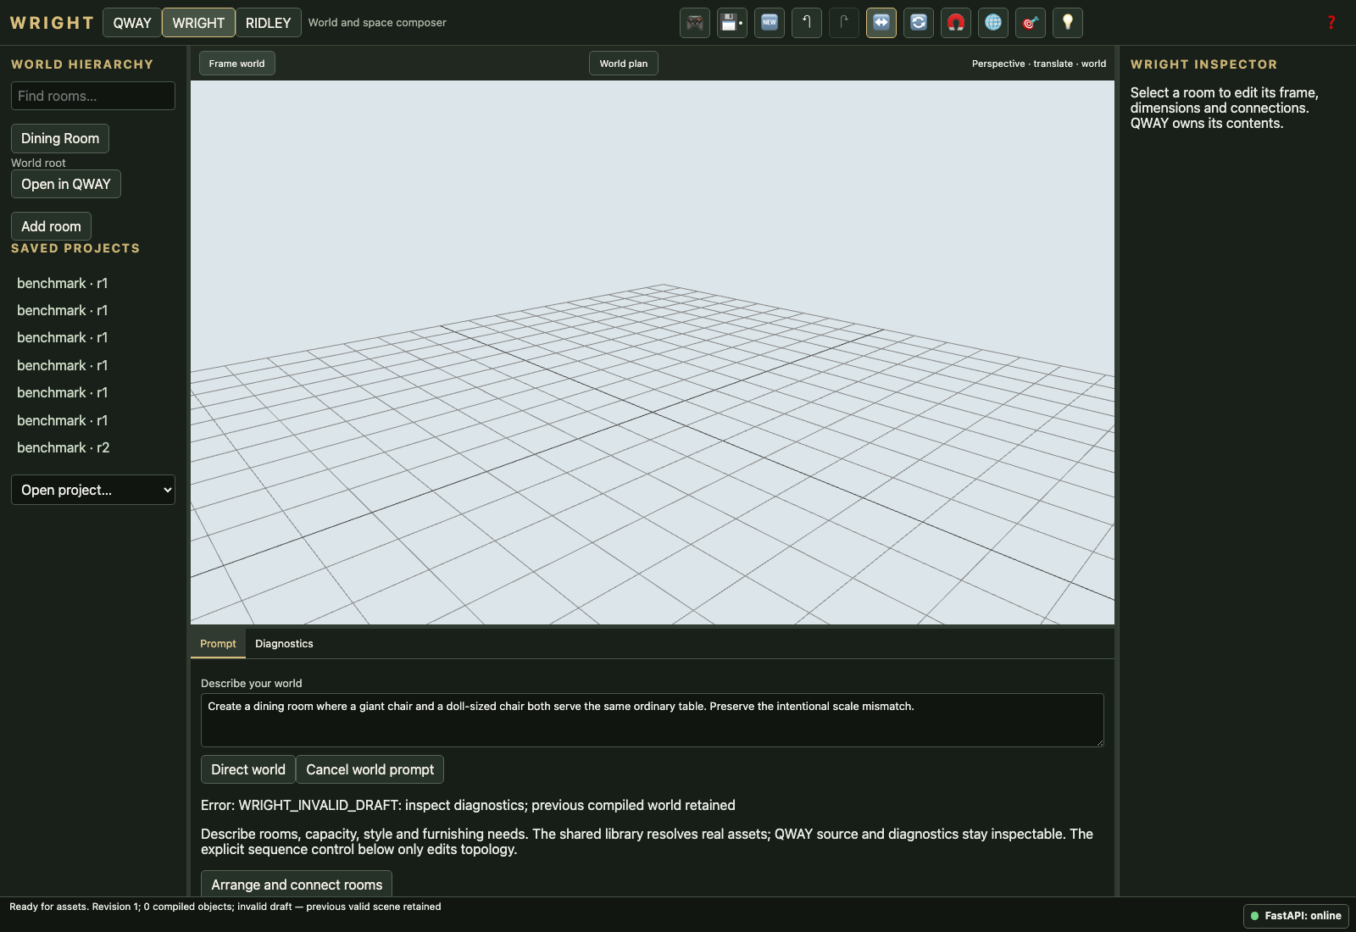Select the Prompt tab
1356x932 pixels.
tap(218, 644)
